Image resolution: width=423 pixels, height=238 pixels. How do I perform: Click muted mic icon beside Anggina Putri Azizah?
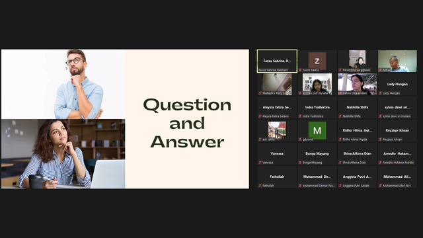click(x=340, y=186)
